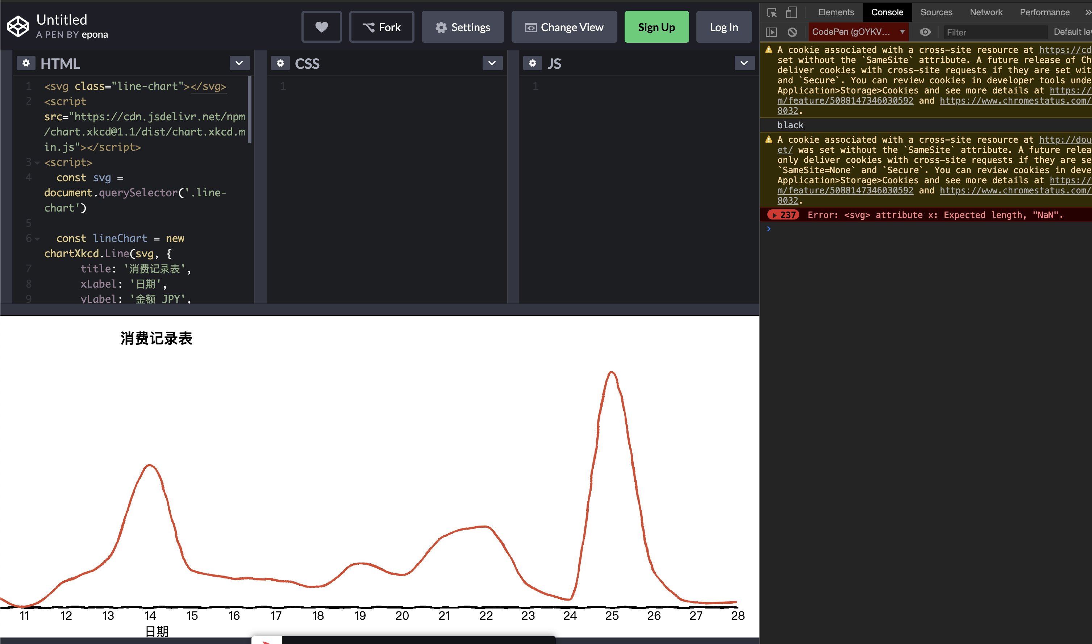This screenshot has height=644, width=1092.
Task: Open the Change View menu
Action: [564, 27]
